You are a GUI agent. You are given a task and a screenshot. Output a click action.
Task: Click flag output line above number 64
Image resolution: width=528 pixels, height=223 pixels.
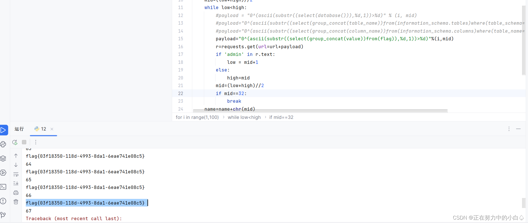click(x=85, y=156)
